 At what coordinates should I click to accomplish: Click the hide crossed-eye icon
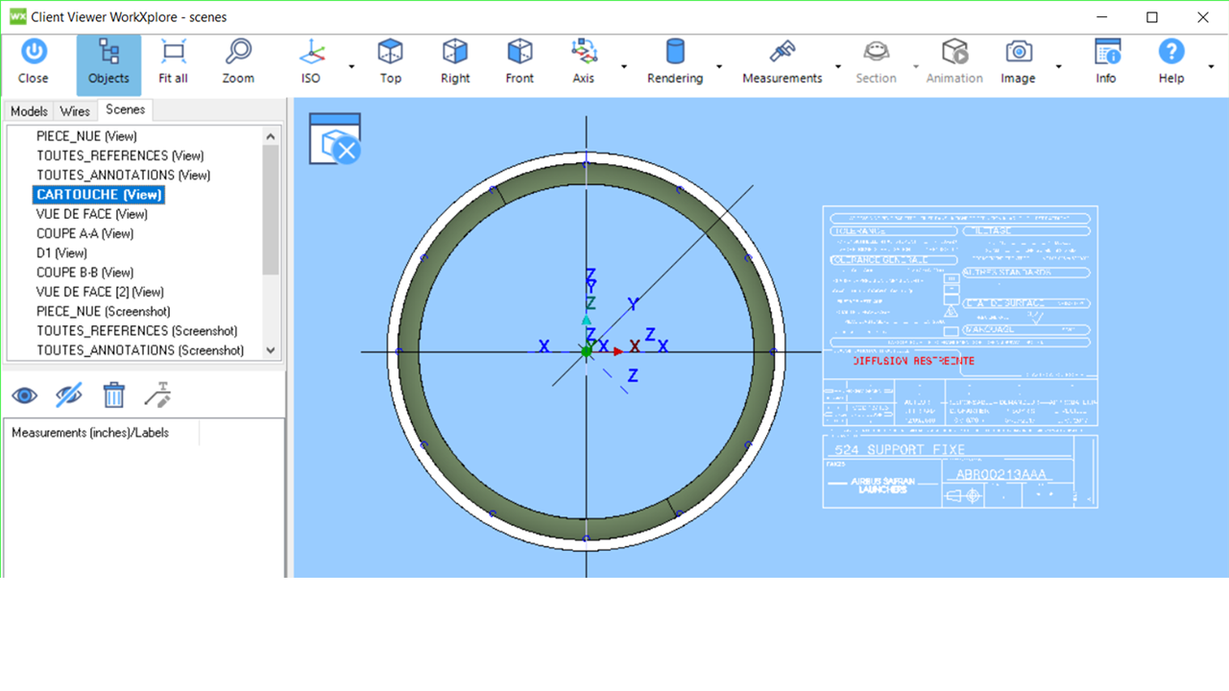tap(69, 394)
